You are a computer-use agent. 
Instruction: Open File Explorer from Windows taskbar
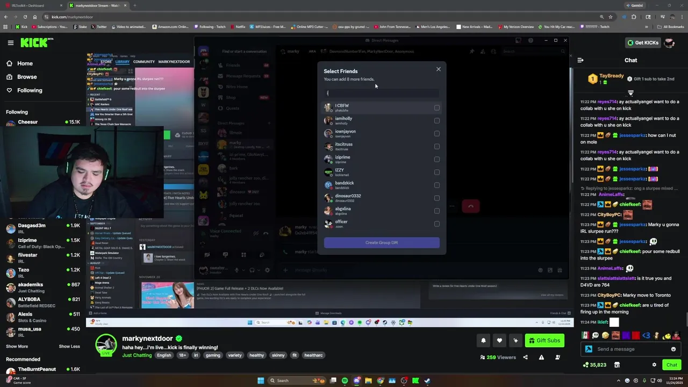(x=368, y=381)
